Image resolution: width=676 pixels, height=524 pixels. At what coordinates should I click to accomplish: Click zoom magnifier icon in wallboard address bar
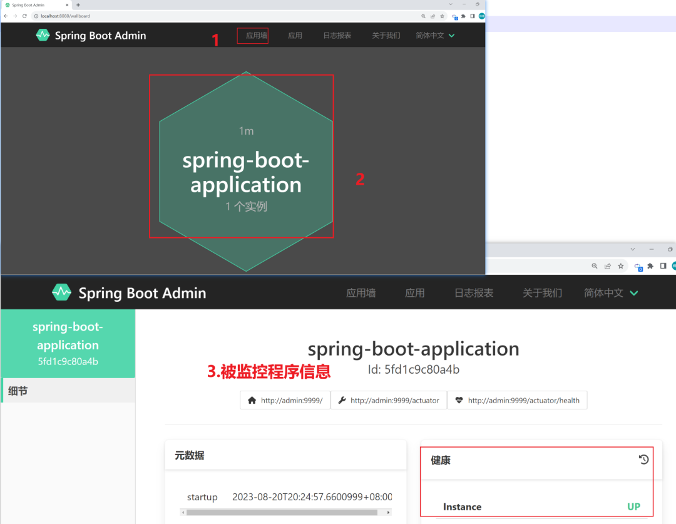point(423,16)
